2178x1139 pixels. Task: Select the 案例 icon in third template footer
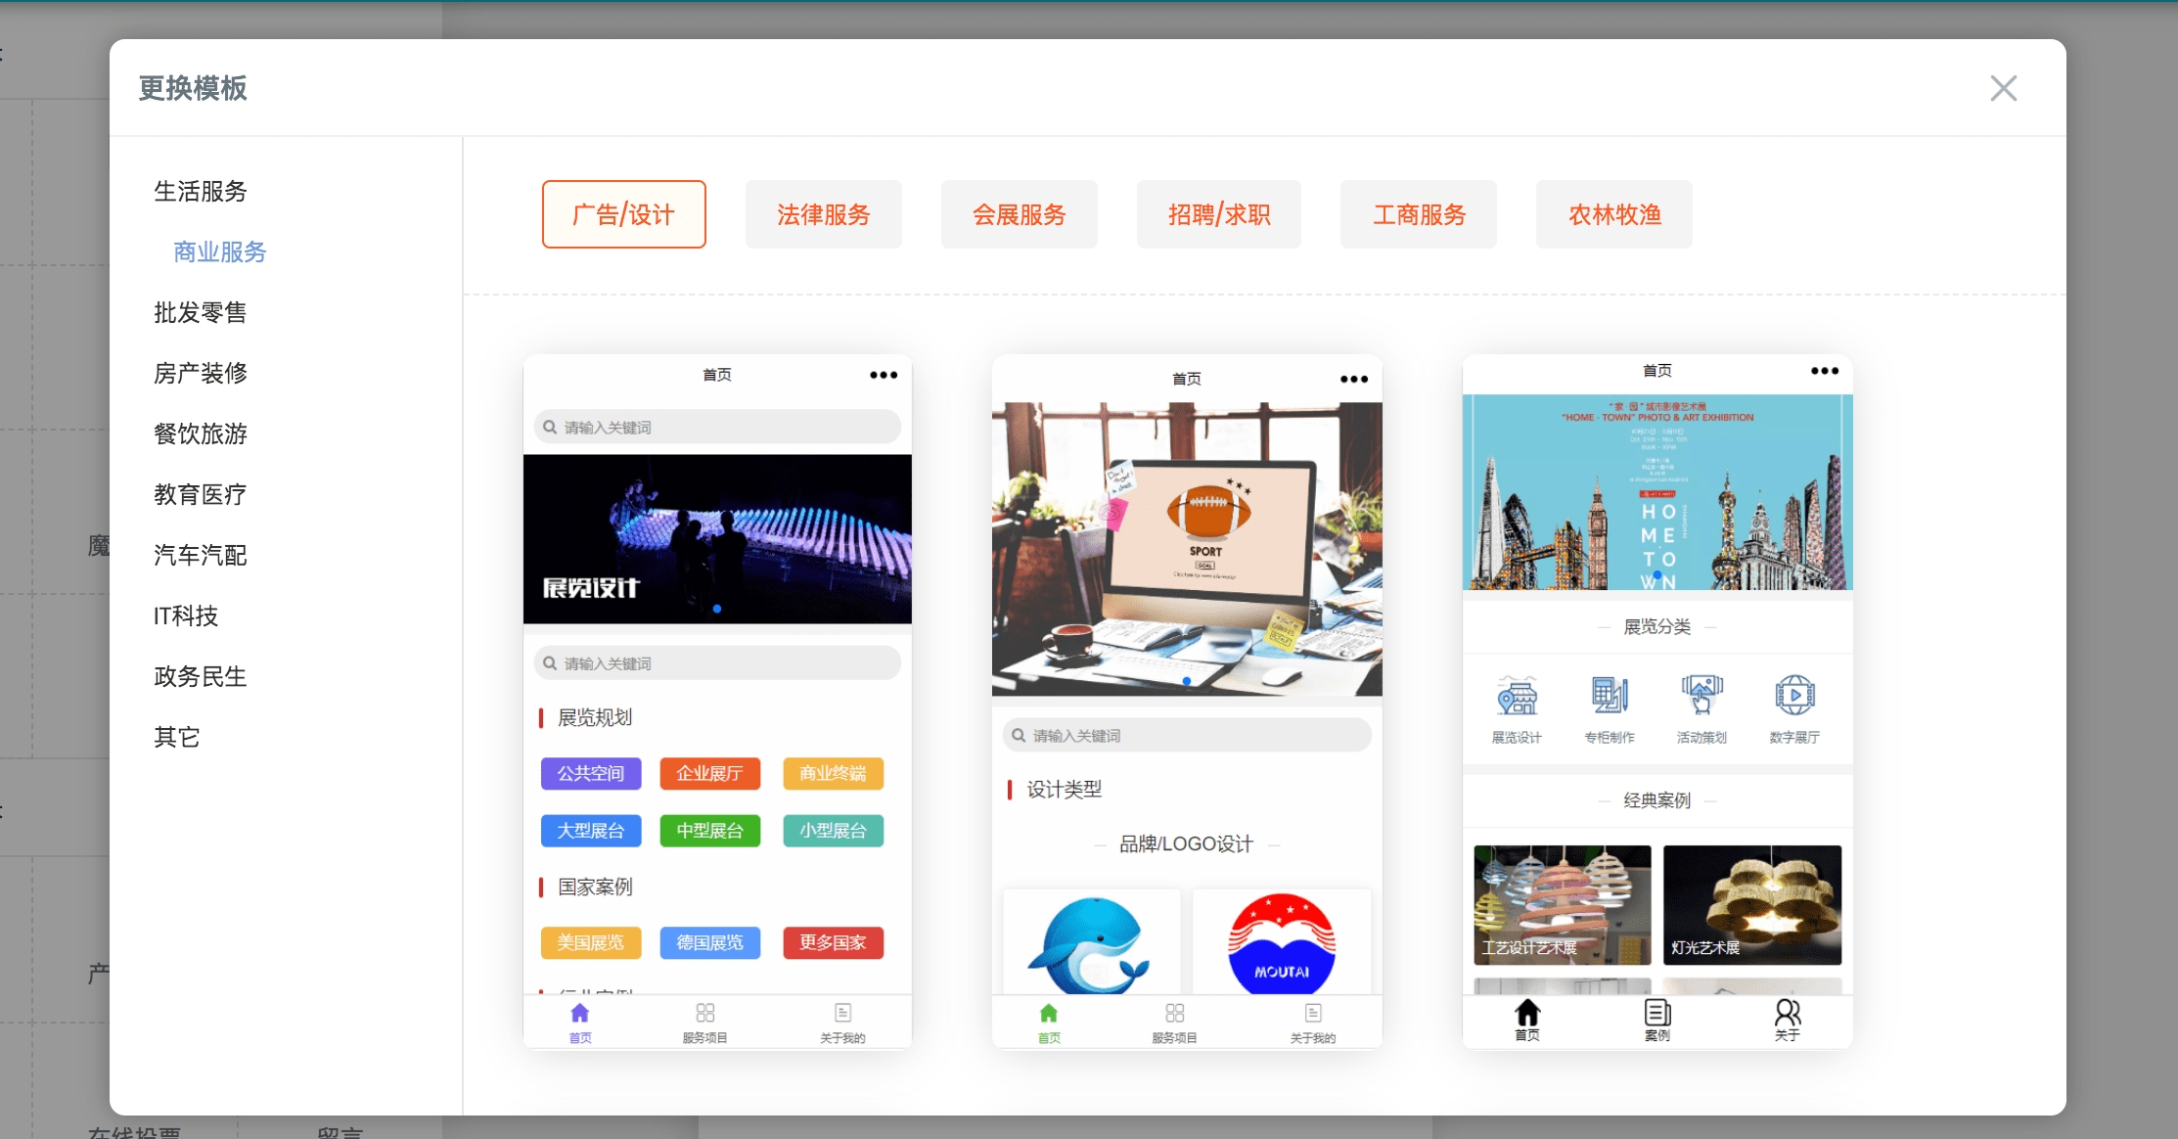pos(1656,1015)
